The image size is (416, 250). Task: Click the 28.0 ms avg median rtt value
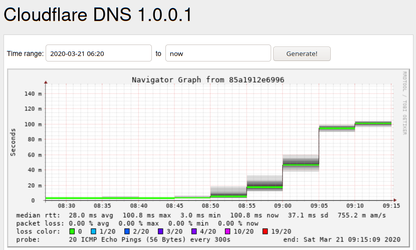(91, 215)
